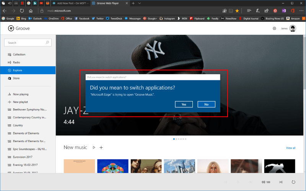This screenshot has height=191, width=306.
Task: Click Yes in the switch applications dialog
Action: click(184, 104)
